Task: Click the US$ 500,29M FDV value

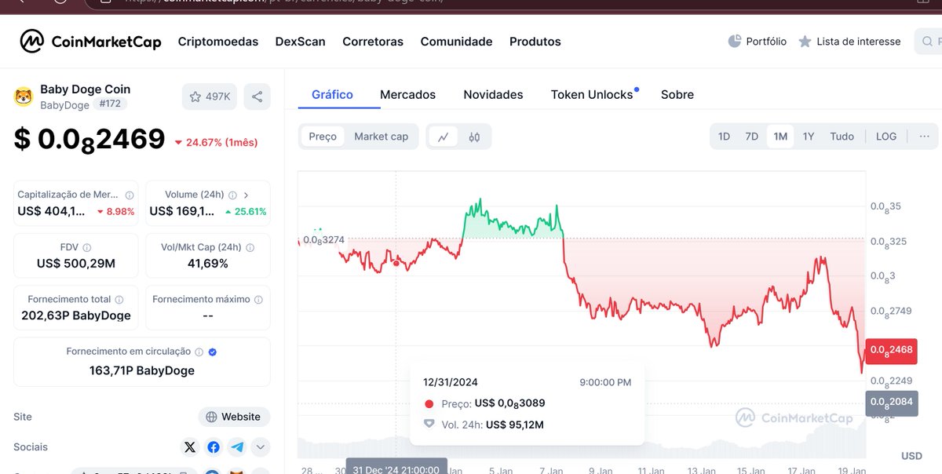Action: tap(76, 264)
